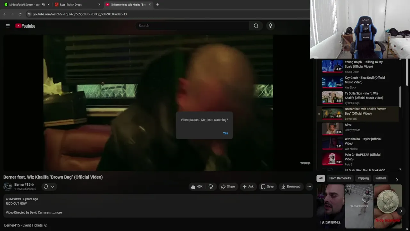Expand description with ...more
410x231 pixels.
57,212
